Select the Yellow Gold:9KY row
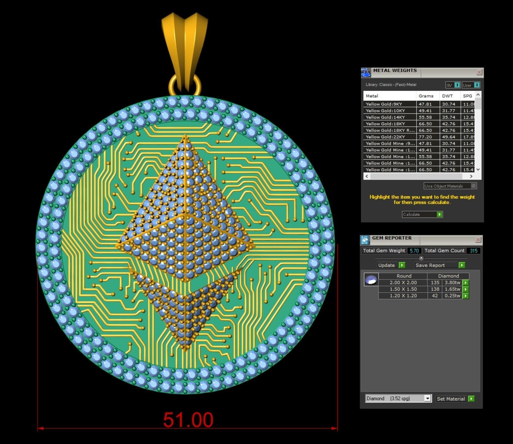513x444 pixels. [419, 104]
